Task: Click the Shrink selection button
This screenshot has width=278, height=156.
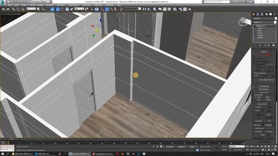Action: click(258, 67)
